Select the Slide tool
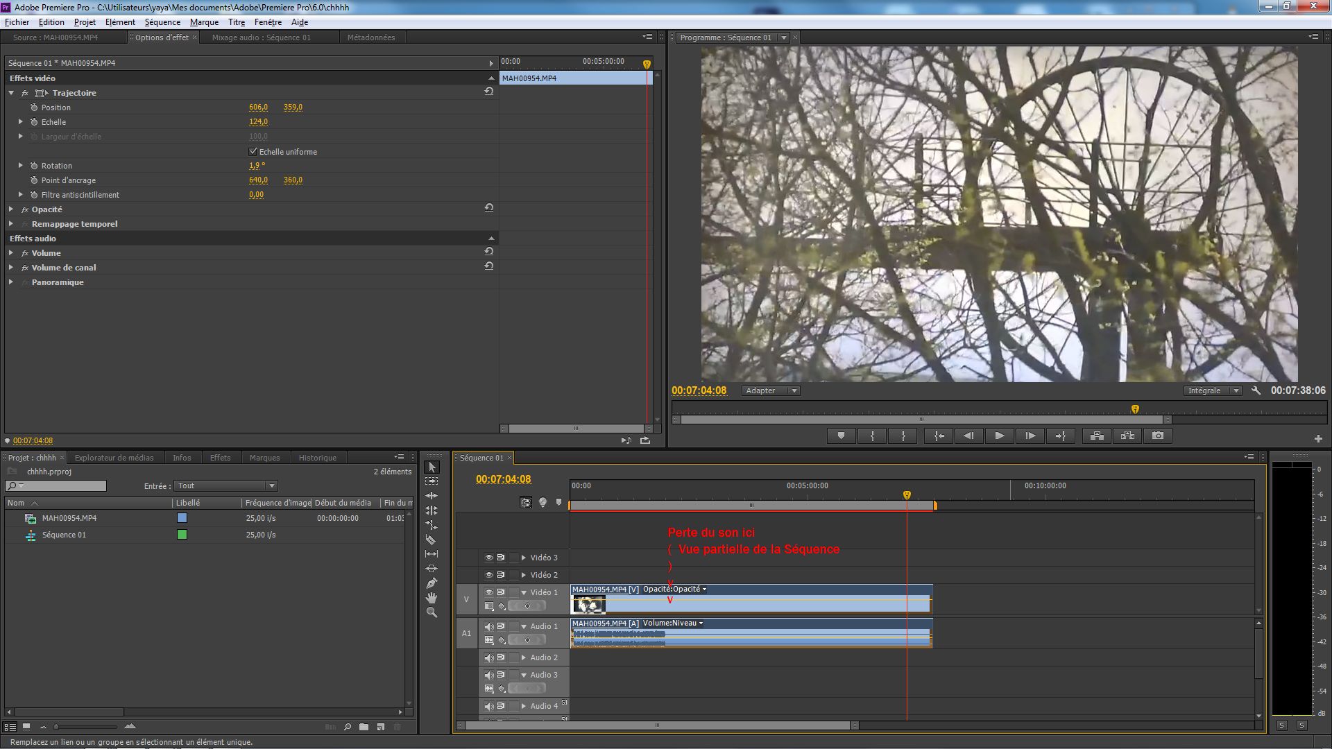The width and height of the screenshot is (1332, 749). pyautogui.click(x=432, y=568)
